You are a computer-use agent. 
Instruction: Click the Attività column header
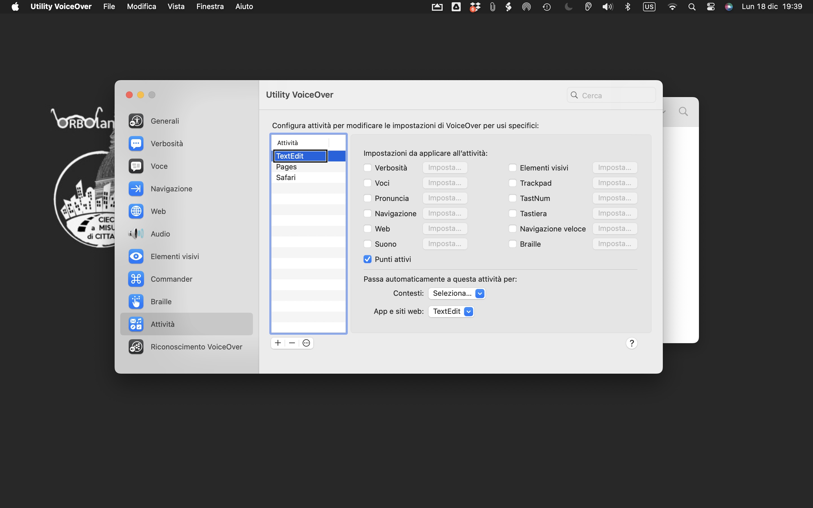[300, 143]
